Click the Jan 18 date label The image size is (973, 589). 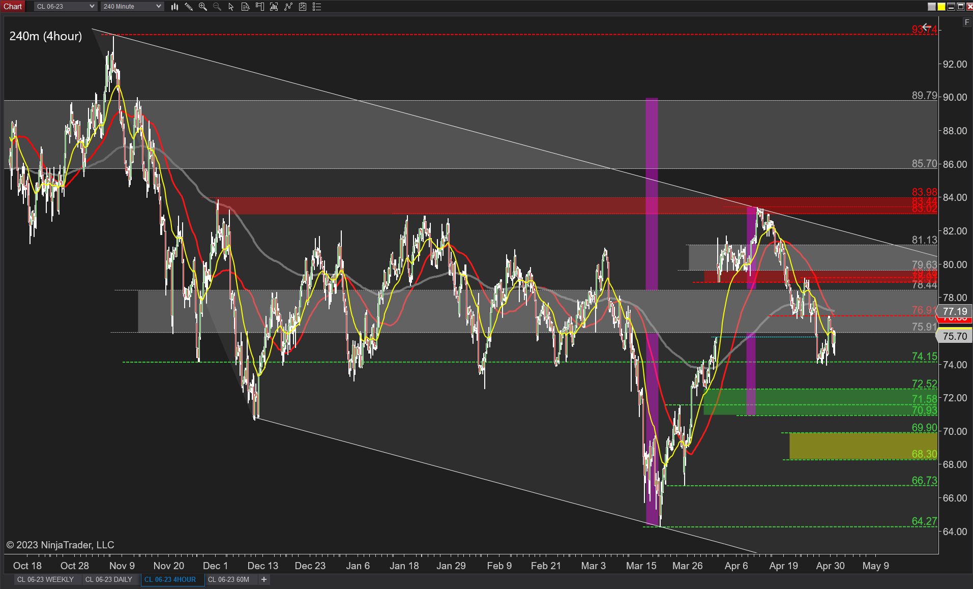pos(404,566)
